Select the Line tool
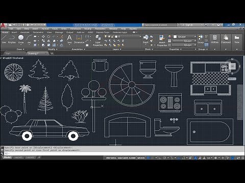Image resolution: width=245 pixels, height=183 pixels. tap(4, 39)
